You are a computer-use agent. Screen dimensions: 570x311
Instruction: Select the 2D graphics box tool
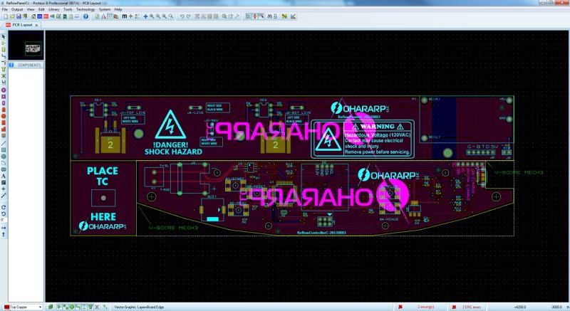tap(4, 150)
